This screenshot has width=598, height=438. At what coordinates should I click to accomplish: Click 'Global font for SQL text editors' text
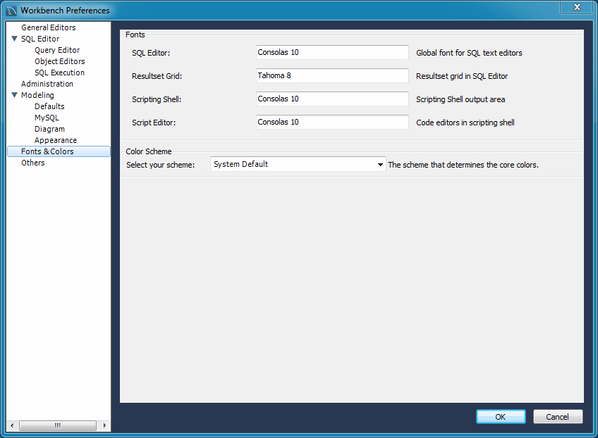tap(469, 53)
